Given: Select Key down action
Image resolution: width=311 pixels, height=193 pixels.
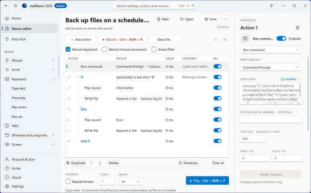Looking at the screenshot, I should tap(19, 107).
